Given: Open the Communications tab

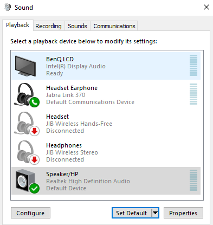Looking at the screenshot, I should 114,26.
